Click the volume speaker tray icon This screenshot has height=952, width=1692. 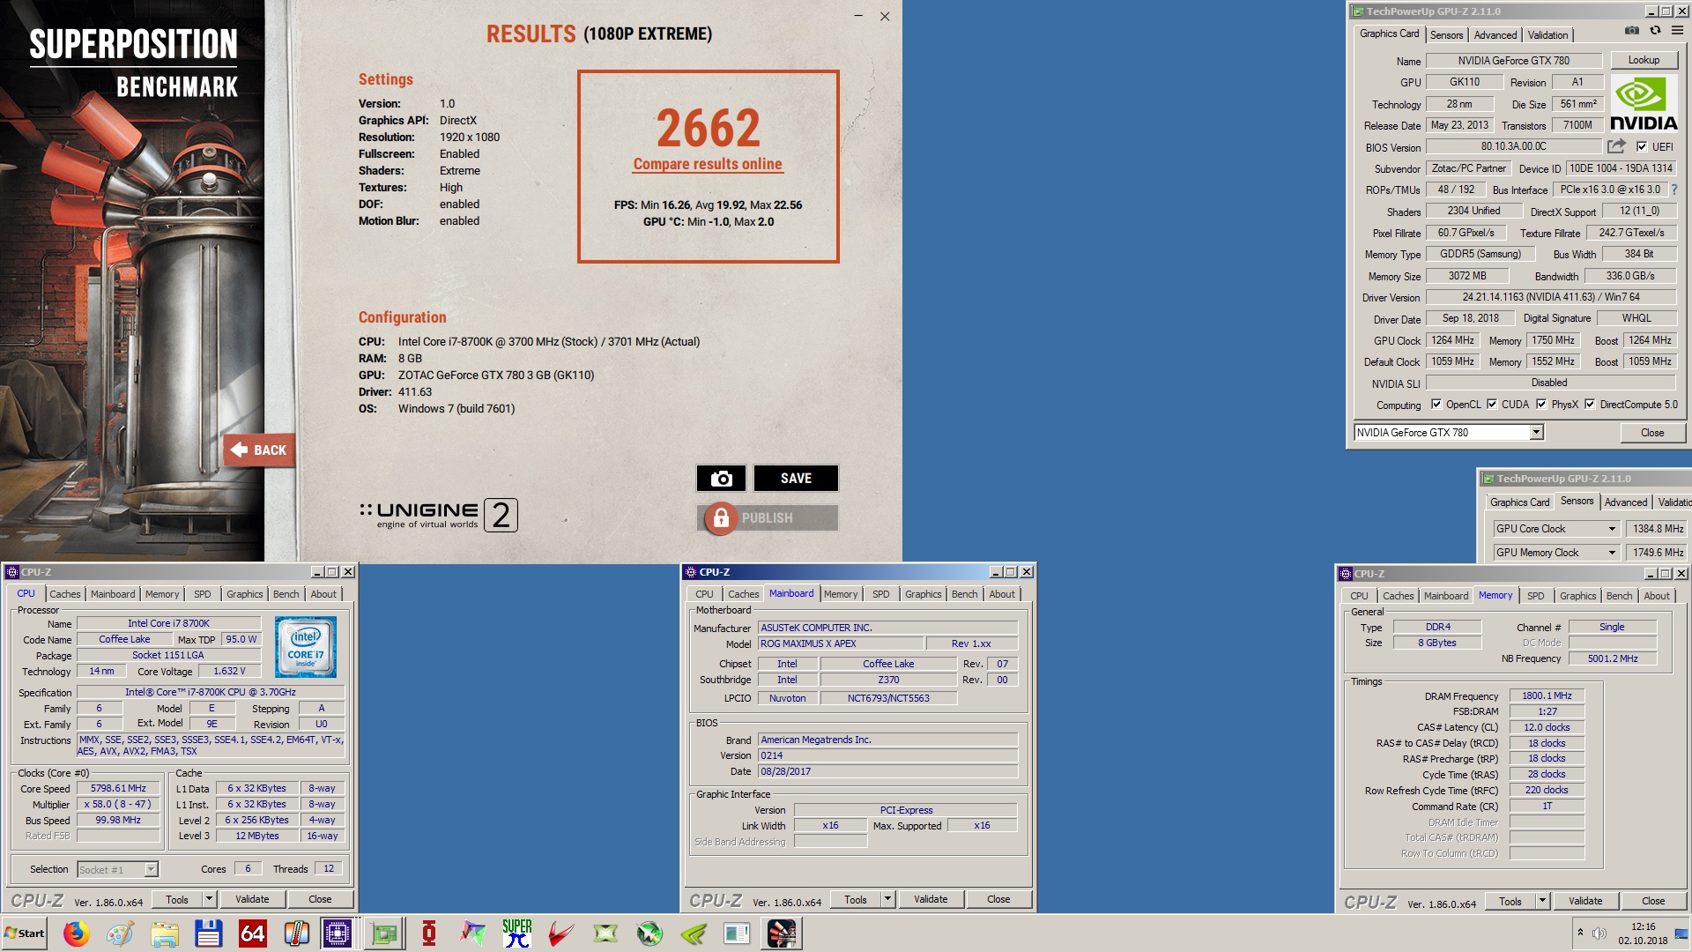tap(1599, 933)
